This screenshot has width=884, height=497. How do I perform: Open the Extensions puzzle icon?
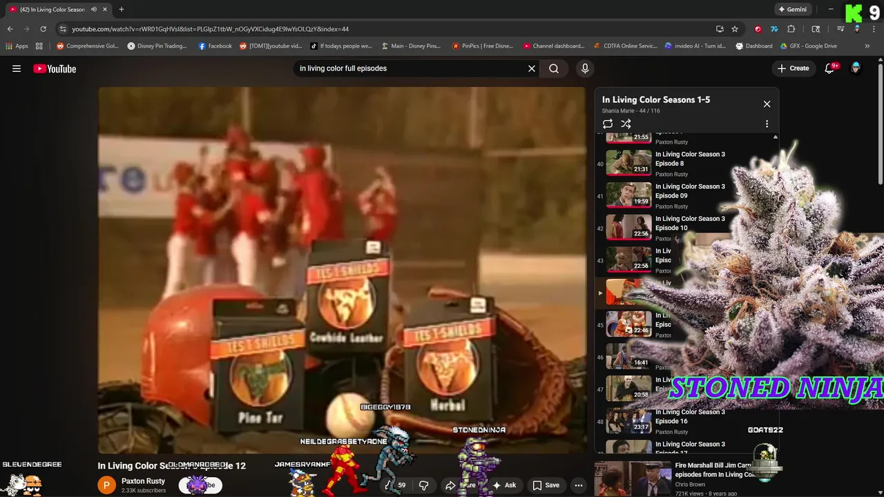(x=791, y=29)
